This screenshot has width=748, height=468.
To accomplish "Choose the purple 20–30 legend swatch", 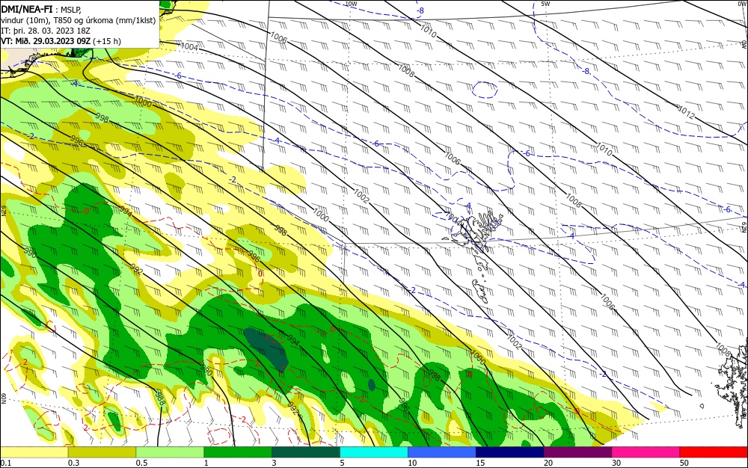I will tap(577, 452).
